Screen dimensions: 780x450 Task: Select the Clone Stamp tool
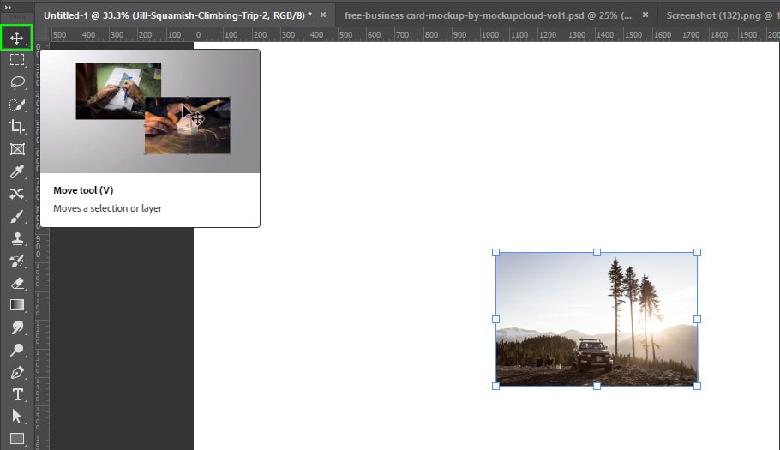pyautogui.click(x=17, y=238)
